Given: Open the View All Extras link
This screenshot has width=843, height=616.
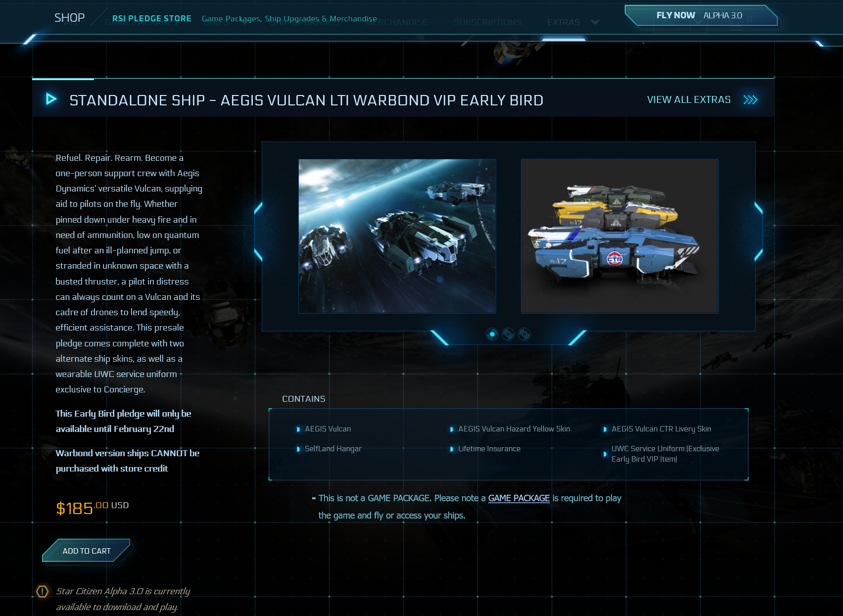Looking at the screenshot, I should click(688, 100).
